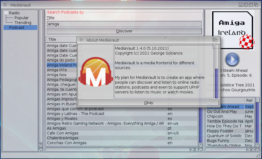
Task: Select the Amiga, cheguei podcast row
Action: coord(62,84)
